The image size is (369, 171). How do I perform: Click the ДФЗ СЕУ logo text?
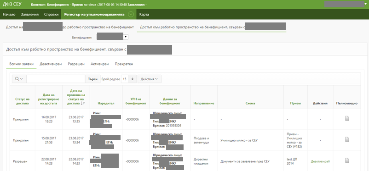12,5
